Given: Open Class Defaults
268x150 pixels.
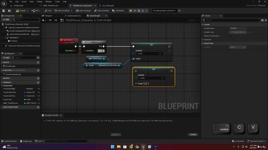Looking at the screenshot, I should 101,10.
